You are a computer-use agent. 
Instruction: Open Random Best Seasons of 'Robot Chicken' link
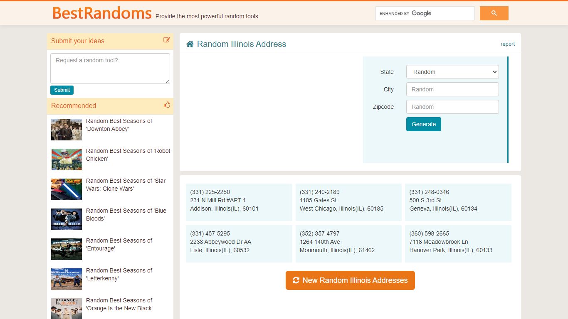(128, 155)
